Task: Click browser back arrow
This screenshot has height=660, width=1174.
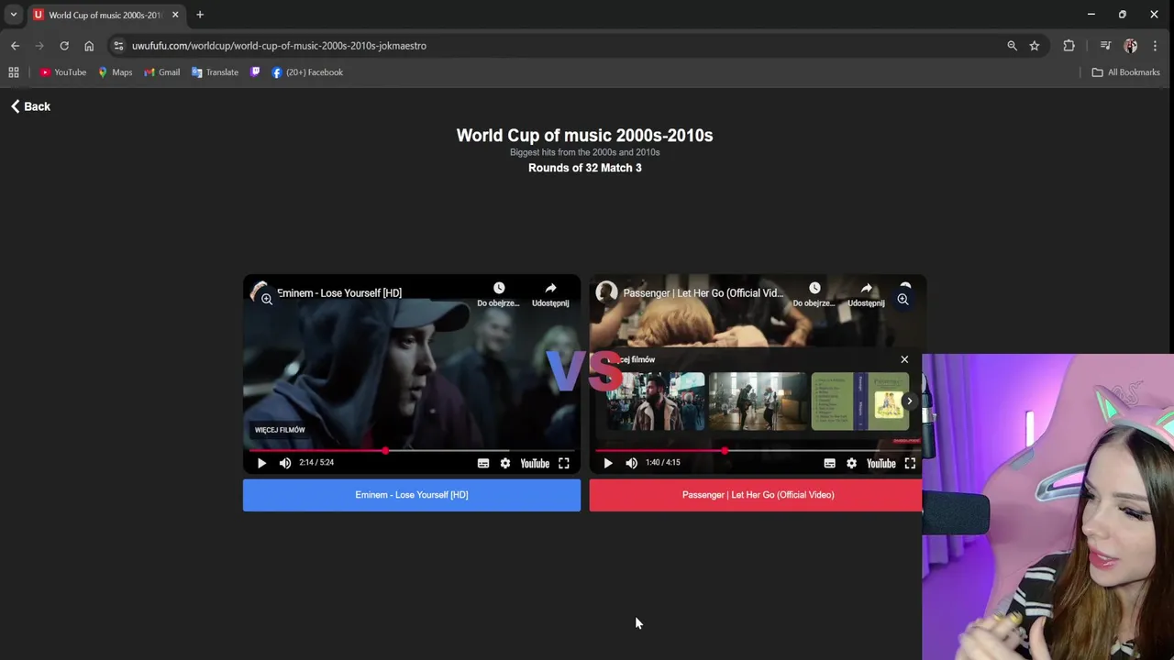Action: pyautogui.click(x=15, y=46)
